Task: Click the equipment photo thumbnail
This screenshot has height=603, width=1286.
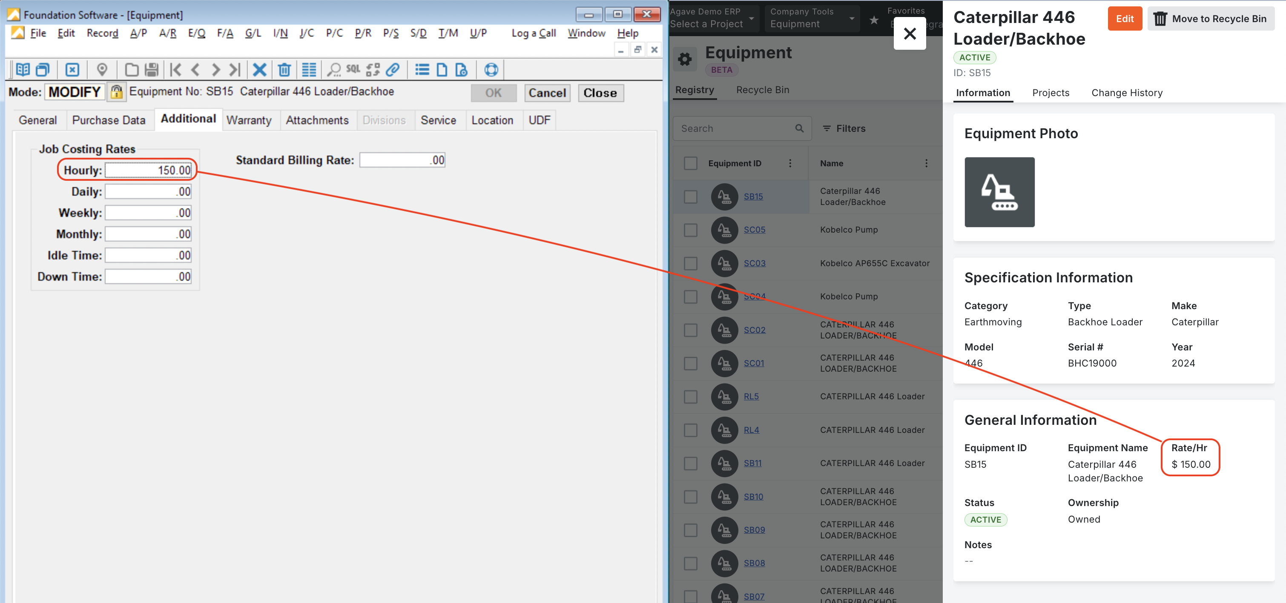Action: [x=999, y=192]
